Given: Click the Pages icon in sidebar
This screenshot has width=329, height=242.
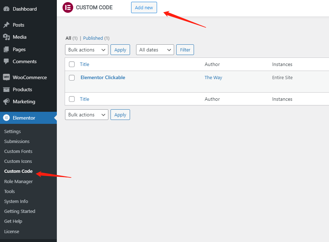Looking at the screenshot, I should (x=6, y=49).
